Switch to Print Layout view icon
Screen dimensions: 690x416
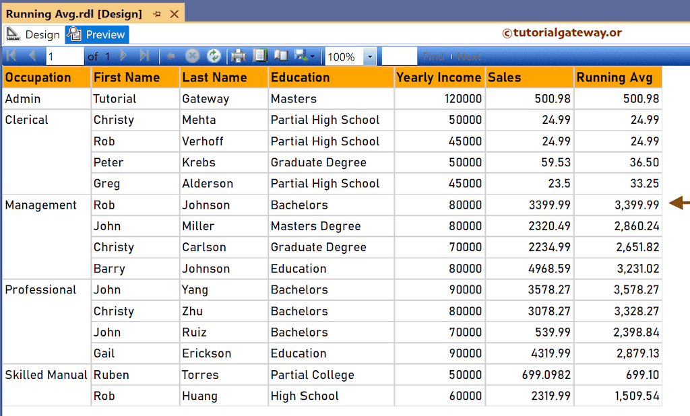260,57
